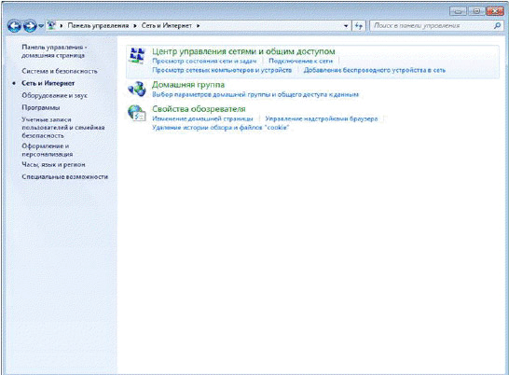This screenshot has width=509, height=375.
Task: Click the refresh button beside address bar
Action: [359, 26]
